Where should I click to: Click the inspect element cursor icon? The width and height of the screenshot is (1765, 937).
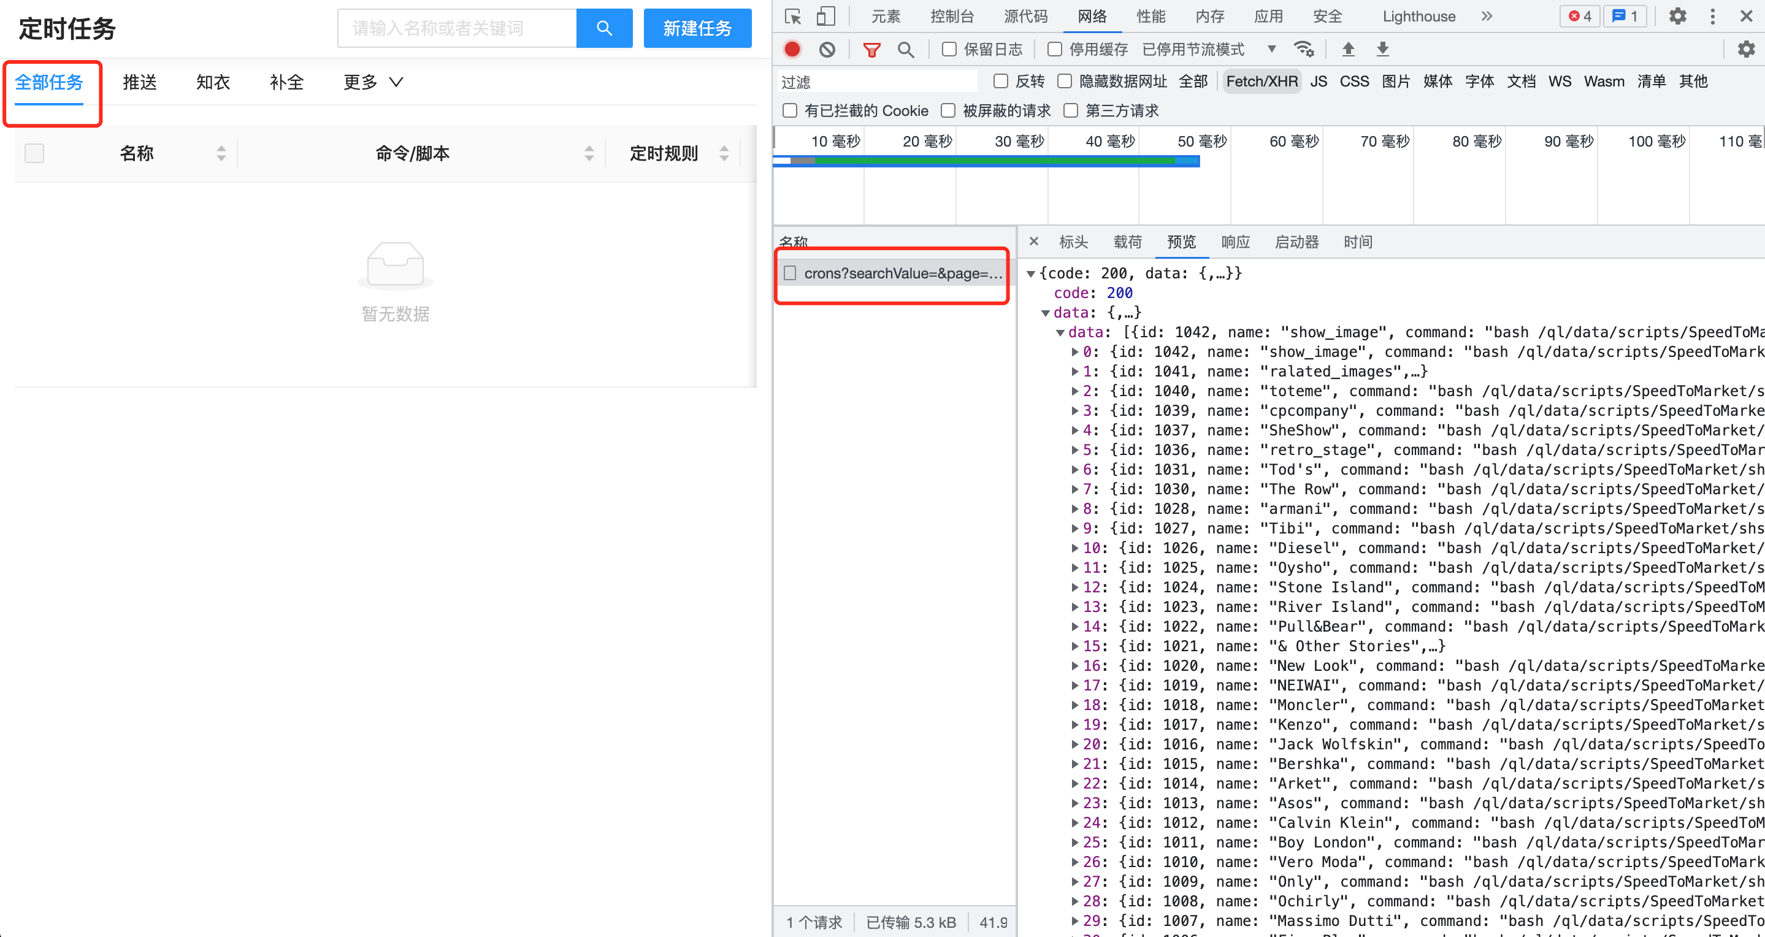coord(793,17)
